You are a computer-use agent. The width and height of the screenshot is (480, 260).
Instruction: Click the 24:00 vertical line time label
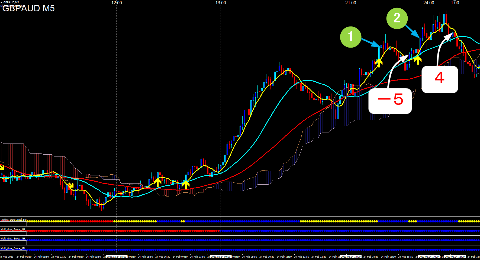tap(429, 3)
